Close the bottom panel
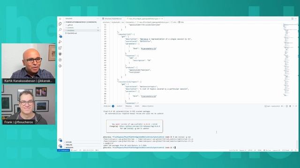 coord(296,106)
